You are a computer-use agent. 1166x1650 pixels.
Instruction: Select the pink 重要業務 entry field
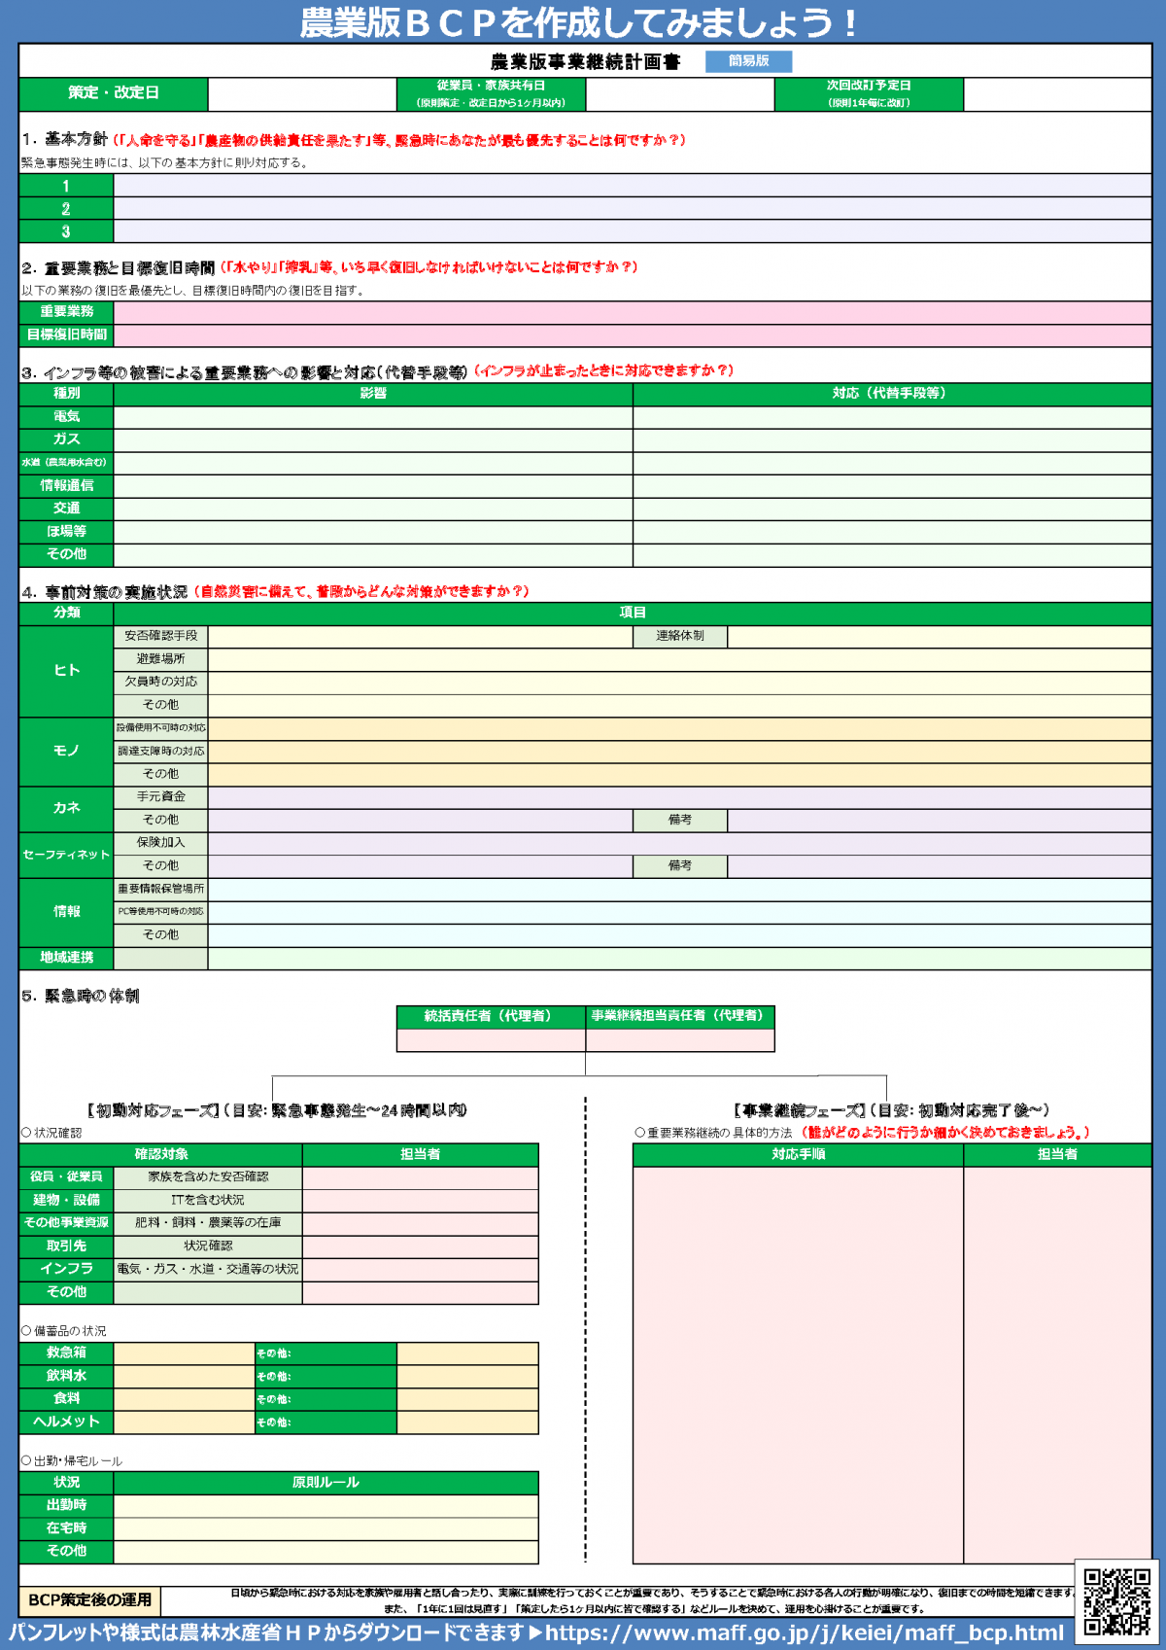point(632,312)
